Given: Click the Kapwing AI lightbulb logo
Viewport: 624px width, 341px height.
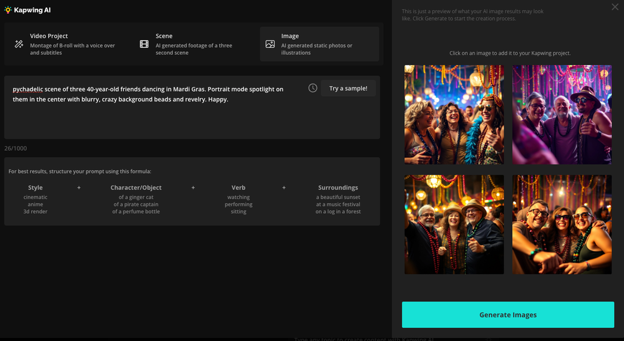Looking at the screenshot, I should (7, 10).
